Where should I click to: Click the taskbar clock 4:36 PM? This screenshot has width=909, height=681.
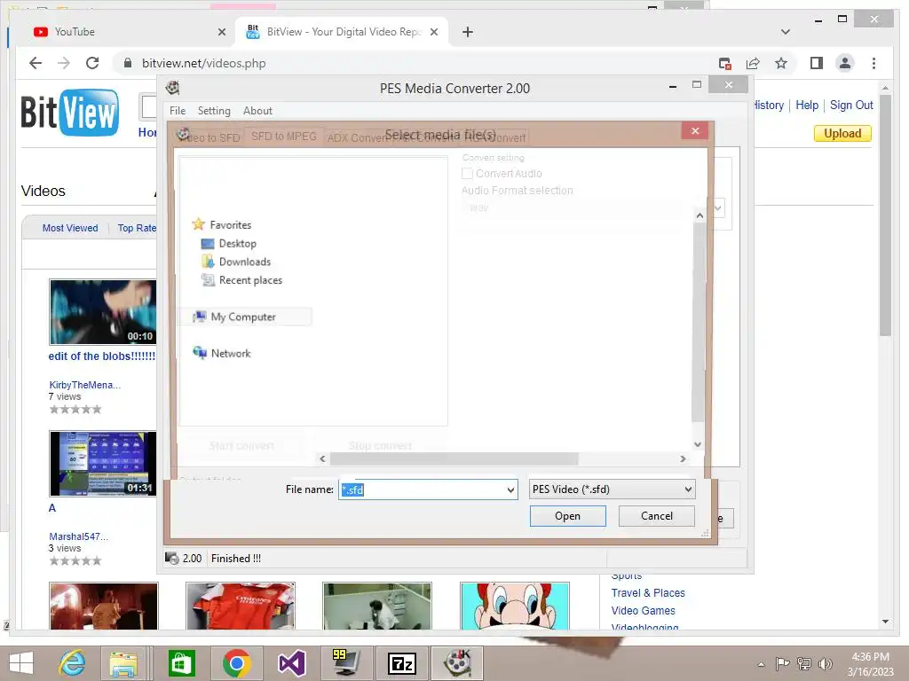tap(870, 657)
